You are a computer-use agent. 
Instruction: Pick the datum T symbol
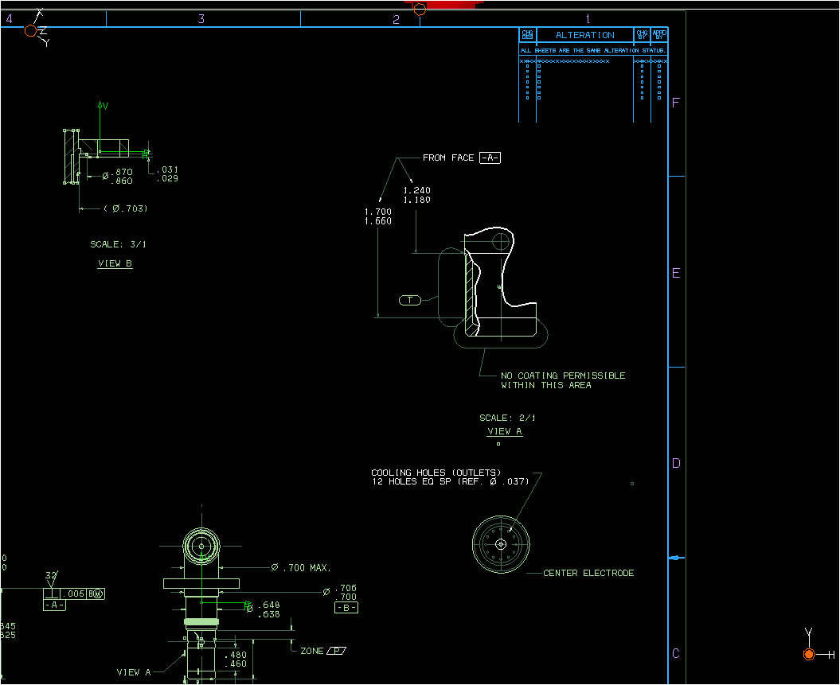tap(410, 300)
